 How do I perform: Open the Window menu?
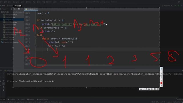pyautogui.click(x=49, y=2)
